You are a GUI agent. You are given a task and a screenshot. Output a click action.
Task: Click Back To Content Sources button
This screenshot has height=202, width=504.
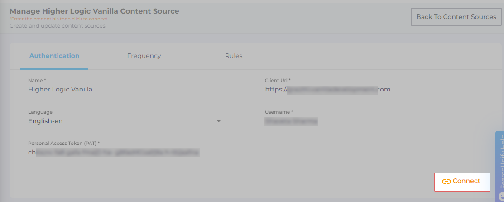[456, 17]
